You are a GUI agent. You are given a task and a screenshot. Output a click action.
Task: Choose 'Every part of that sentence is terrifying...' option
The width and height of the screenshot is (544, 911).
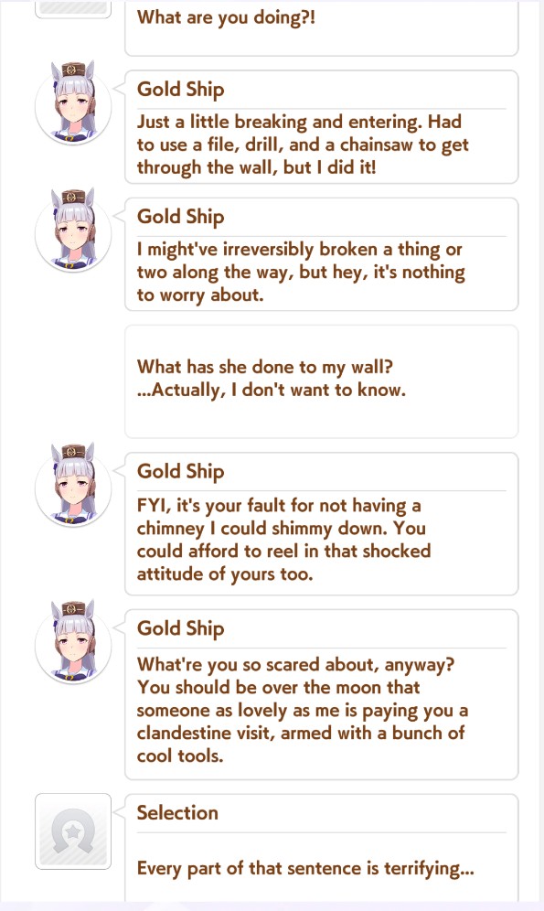tap(305, 868)
